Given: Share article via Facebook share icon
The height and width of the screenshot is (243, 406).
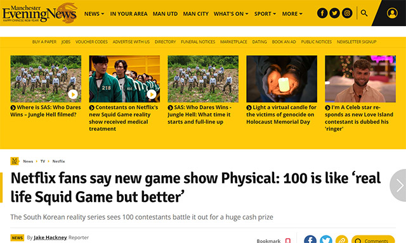Looking at the screenshot, I should pyautogui.click(x=310, y=240).
